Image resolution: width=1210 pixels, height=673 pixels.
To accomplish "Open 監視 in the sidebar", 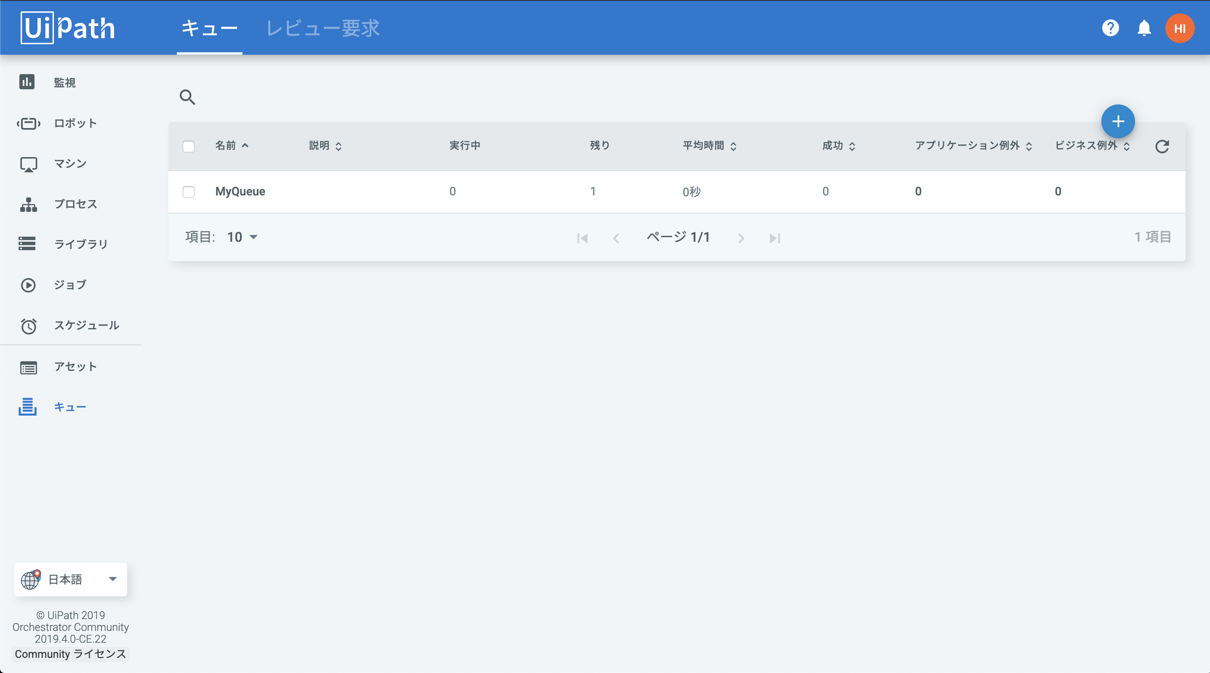I will [64, 83].
